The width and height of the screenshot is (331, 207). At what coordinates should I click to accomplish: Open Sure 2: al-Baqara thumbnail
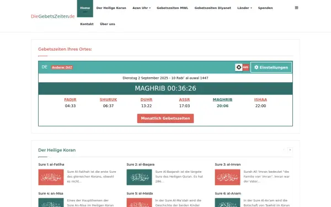(139, 177)
